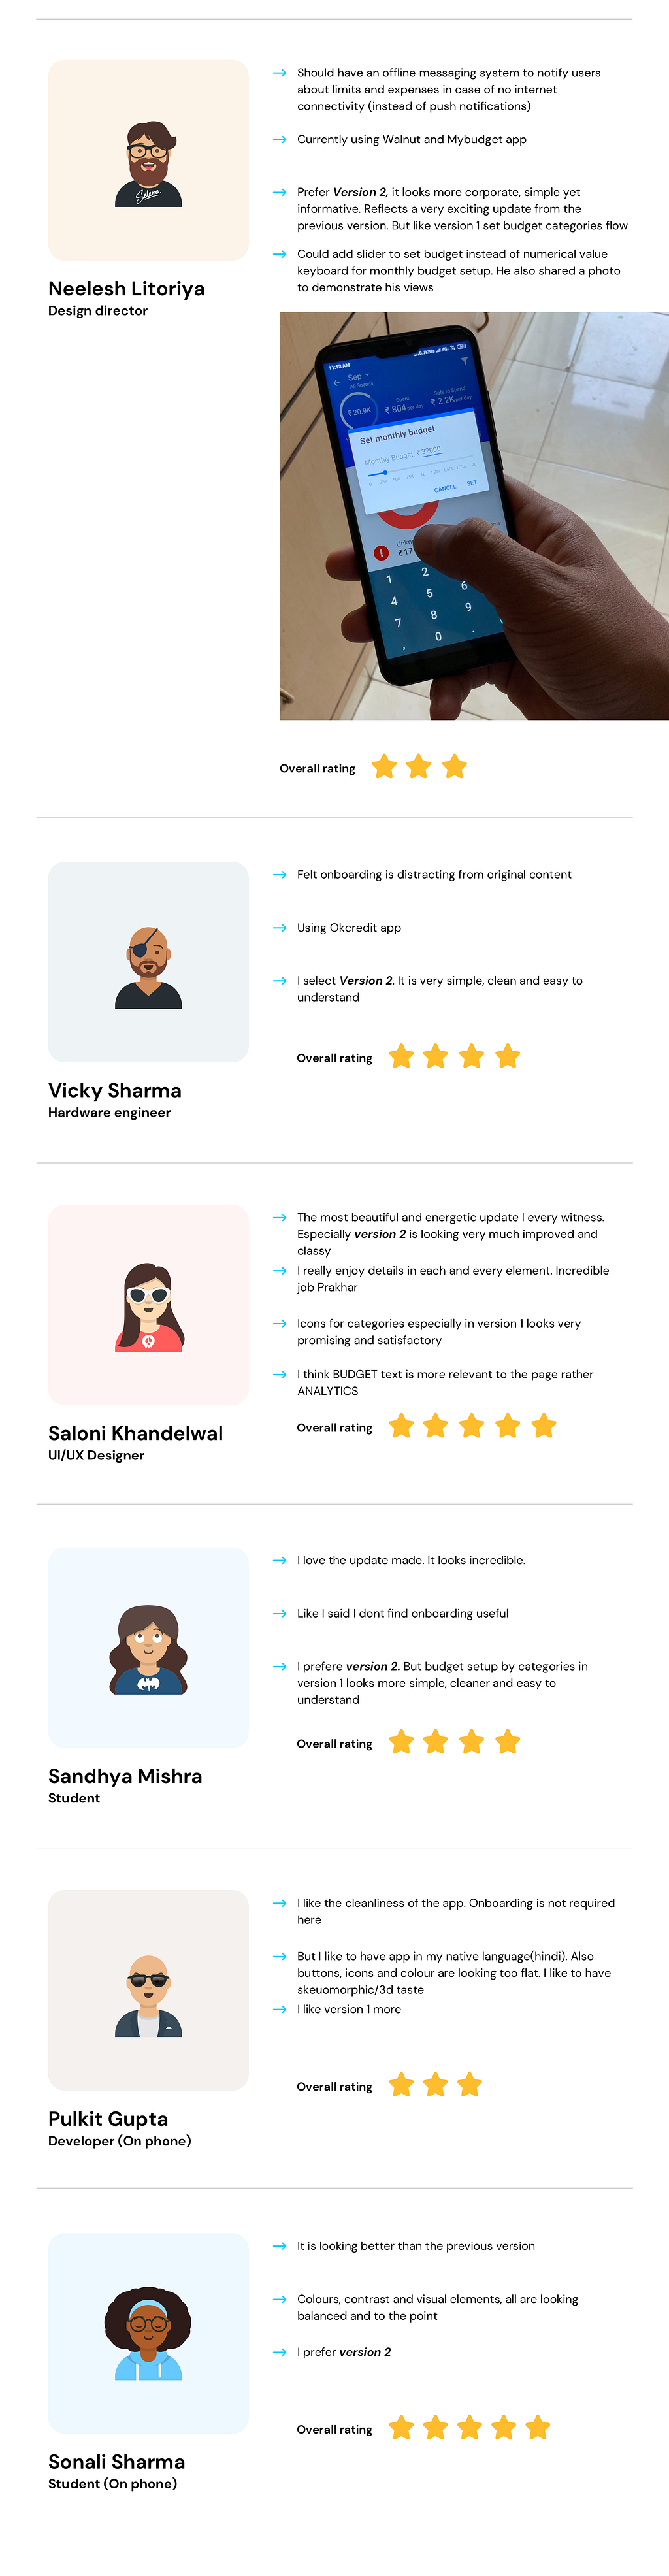This screenshot has width=669, height=2576.
Task: Click the arrow bullet beside 'I like version 1 more'
Action: 280,2009
